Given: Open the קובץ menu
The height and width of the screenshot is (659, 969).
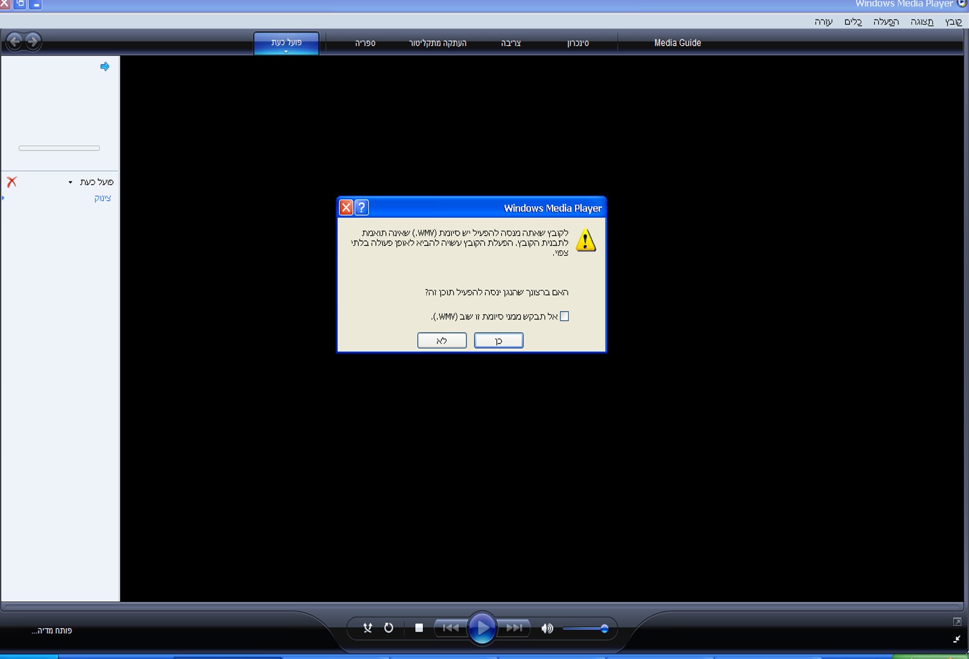Looking at the screenshot, I should pos(953,22).
